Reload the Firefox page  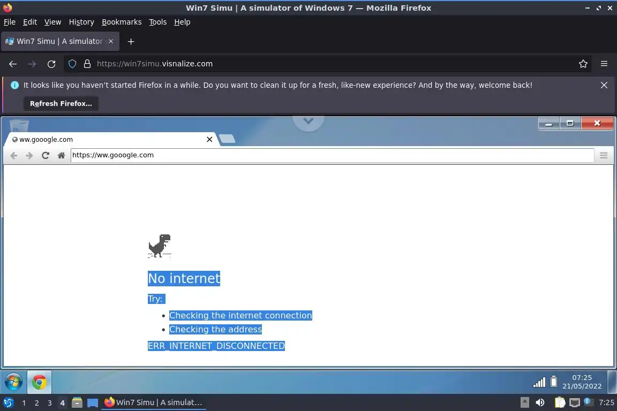point(51,64)
